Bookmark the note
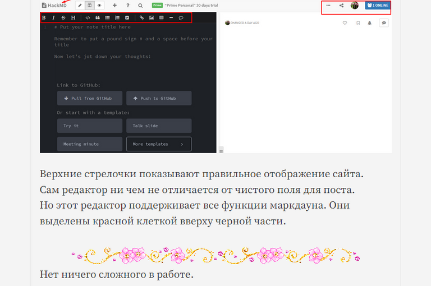Image resolution: width=431 pixels, height=286 pixels. click(358, 23)
